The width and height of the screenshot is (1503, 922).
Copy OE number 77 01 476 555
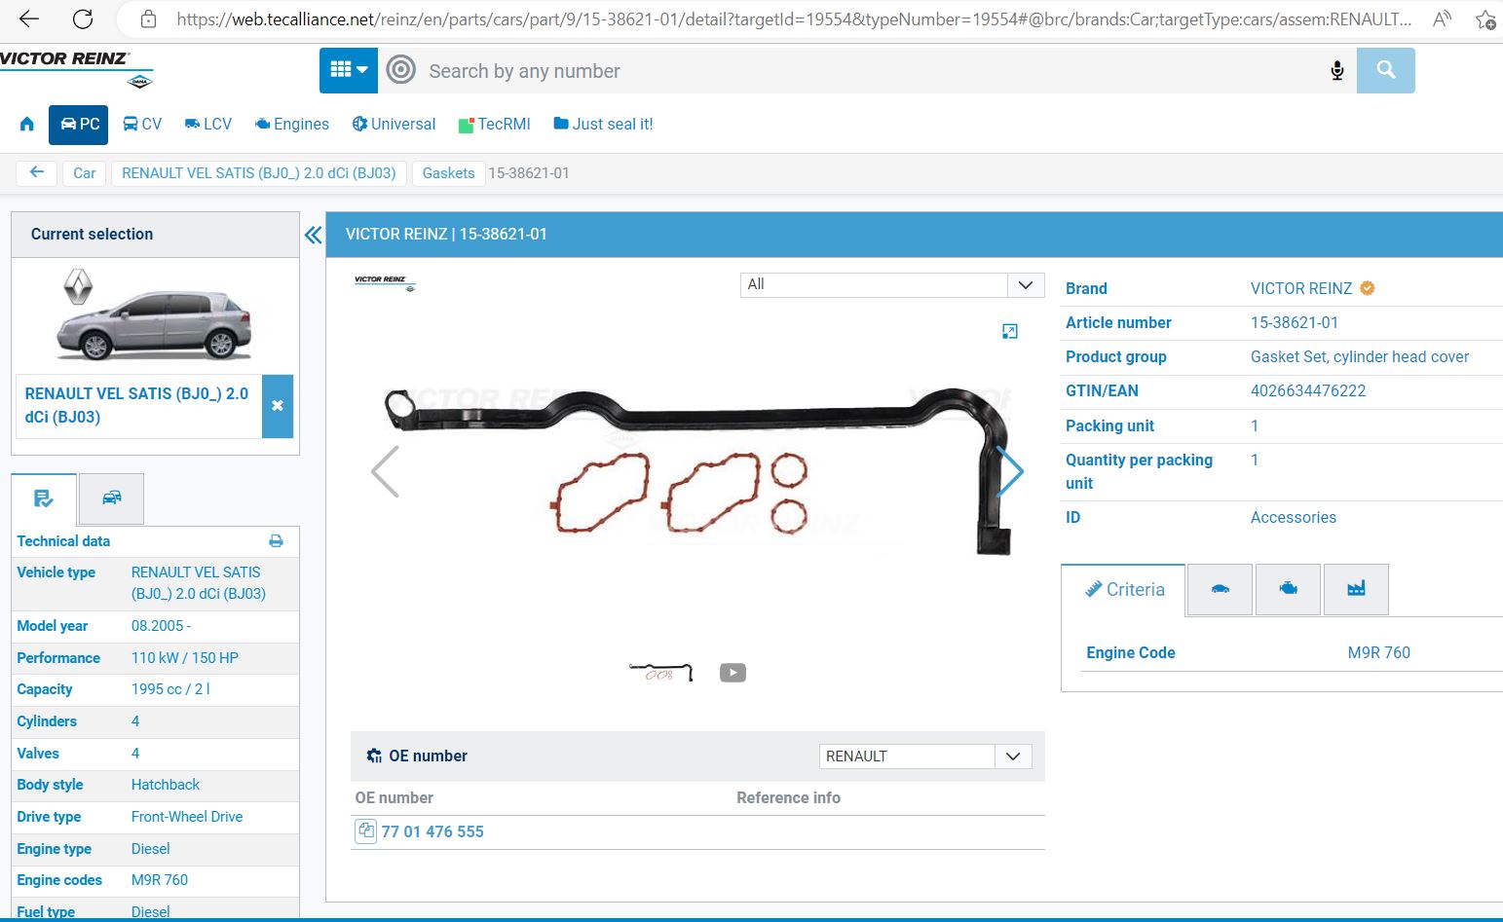365,831
